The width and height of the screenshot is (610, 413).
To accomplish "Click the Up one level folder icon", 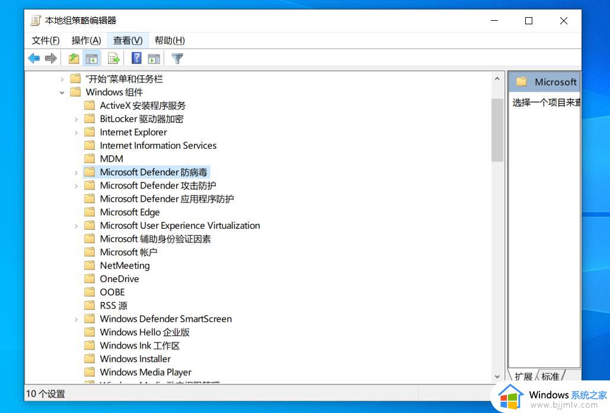I will (74, 59).
